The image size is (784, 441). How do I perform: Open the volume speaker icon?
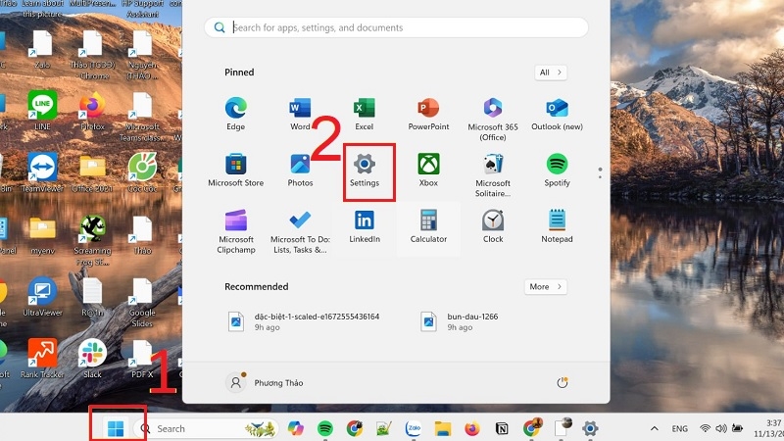[x=721, y=428]
